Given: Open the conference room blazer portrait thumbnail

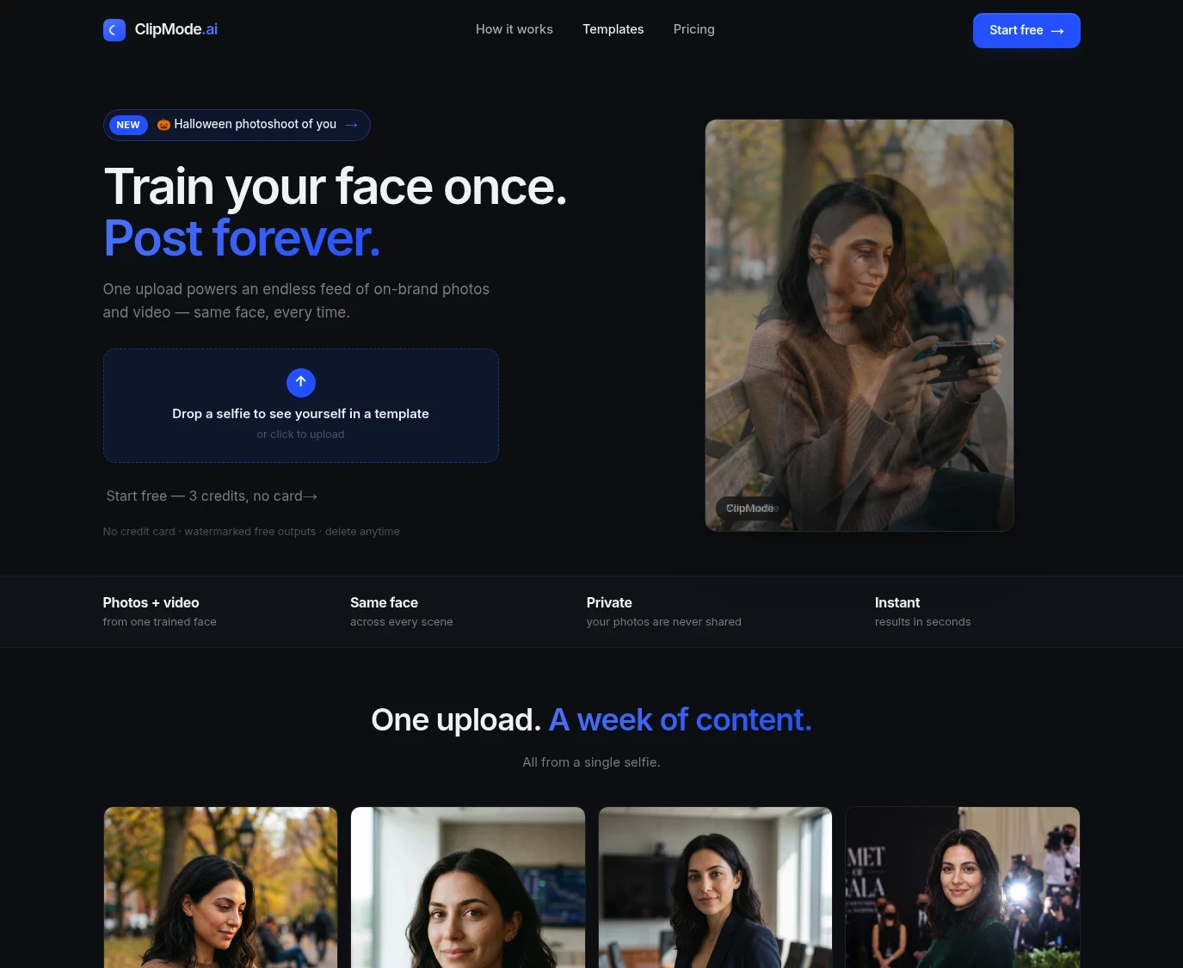Looking at the screenshot, I should [x=715, y=887].
